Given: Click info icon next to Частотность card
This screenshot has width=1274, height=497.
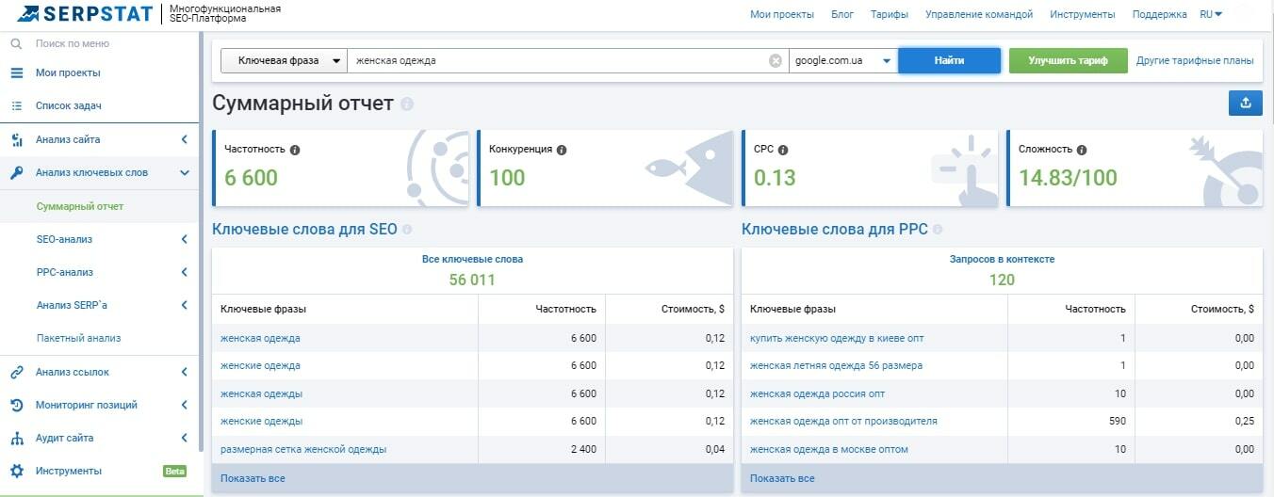Looking at the screenshot, I should pos(295,150).
